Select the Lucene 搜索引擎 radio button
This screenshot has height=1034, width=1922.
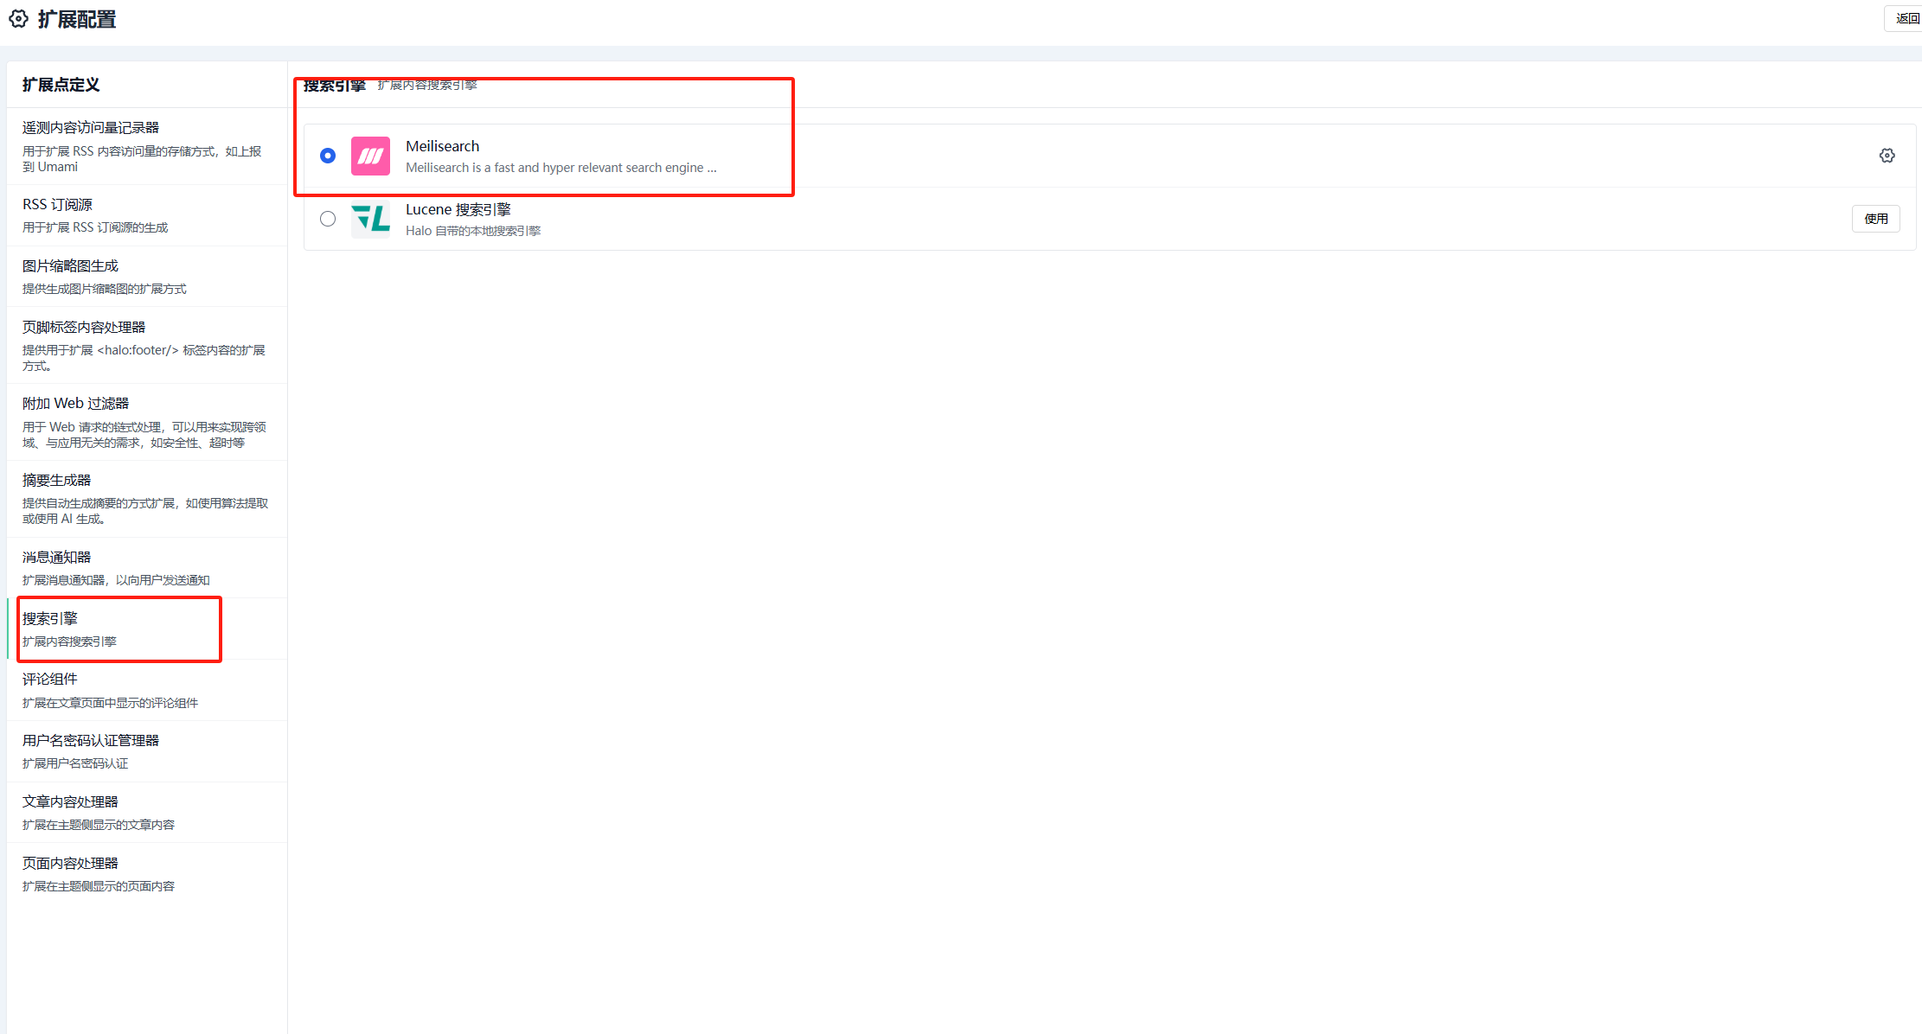[x=328, y=219]
